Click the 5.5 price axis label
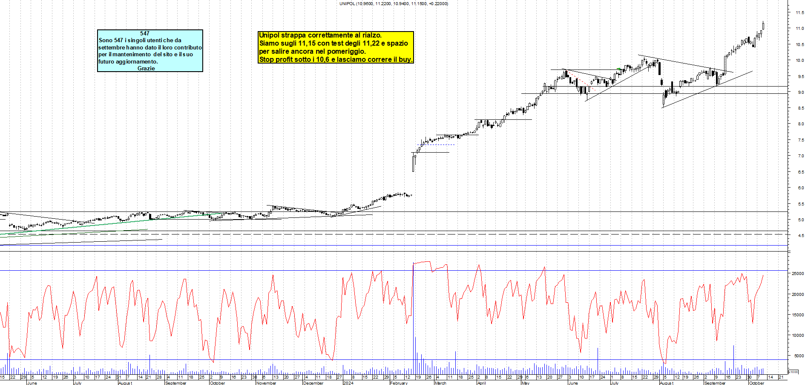Image resolution: width=805 pixels, height=385 pixels. click(801, 204)
